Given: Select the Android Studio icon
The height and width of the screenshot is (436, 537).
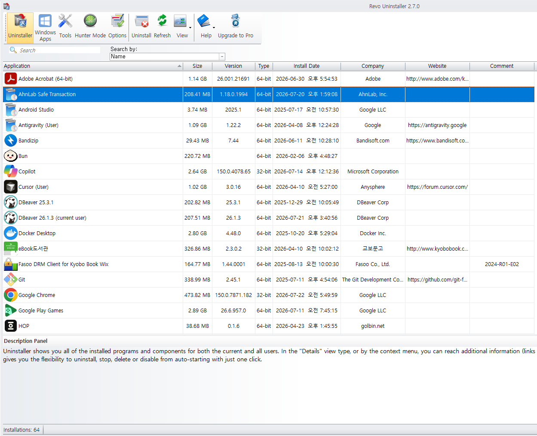Looking at the screenshot, I should [x=11, y=109].
